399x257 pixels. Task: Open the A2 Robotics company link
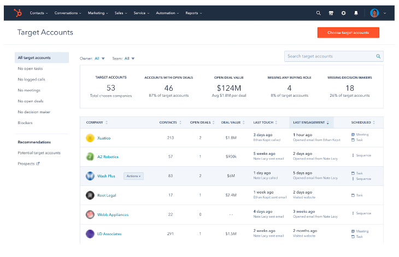click(108, 157)
